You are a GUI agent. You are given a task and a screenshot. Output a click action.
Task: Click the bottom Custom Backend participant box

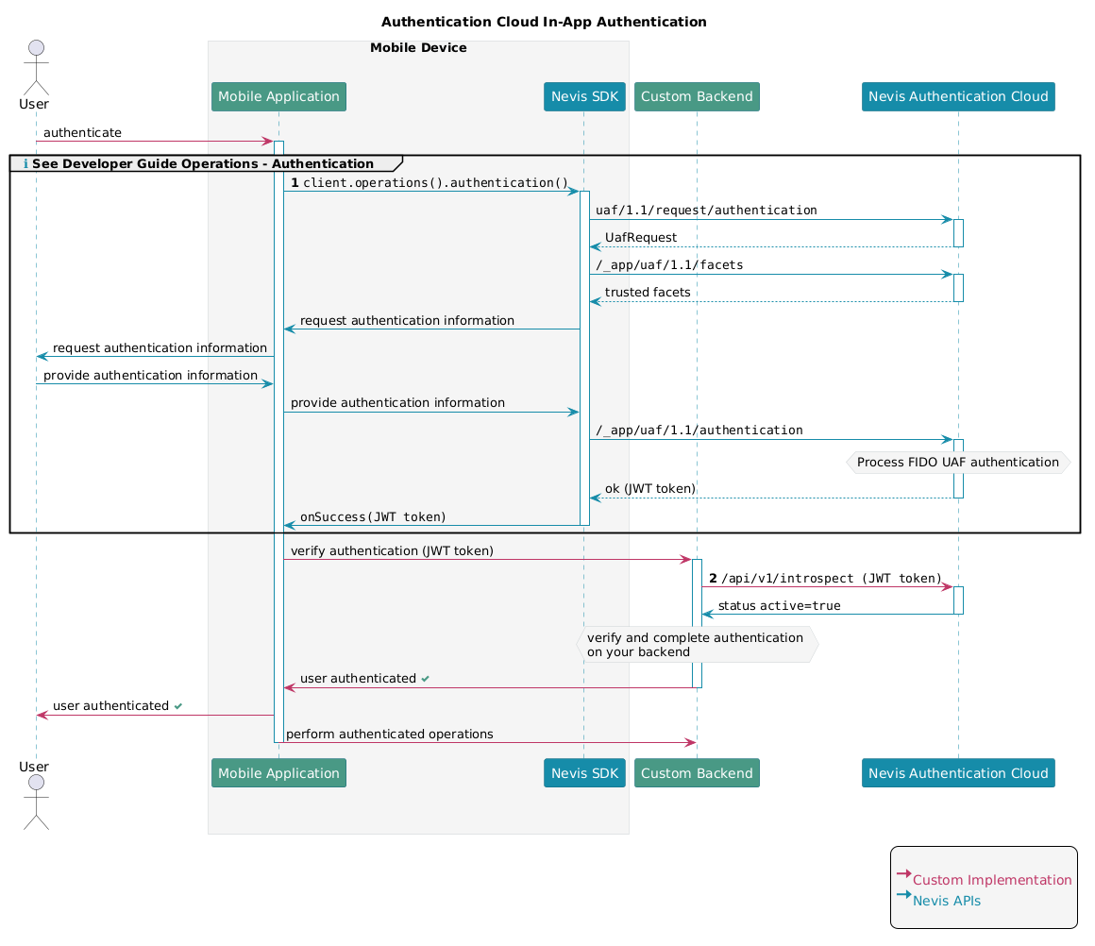click(697, 772)
